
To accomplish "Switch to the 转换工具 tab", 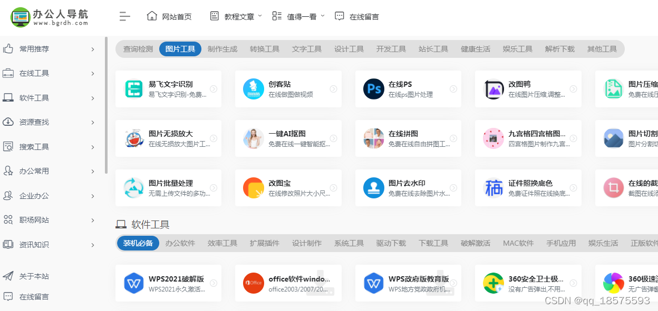I will coord(265,49).
